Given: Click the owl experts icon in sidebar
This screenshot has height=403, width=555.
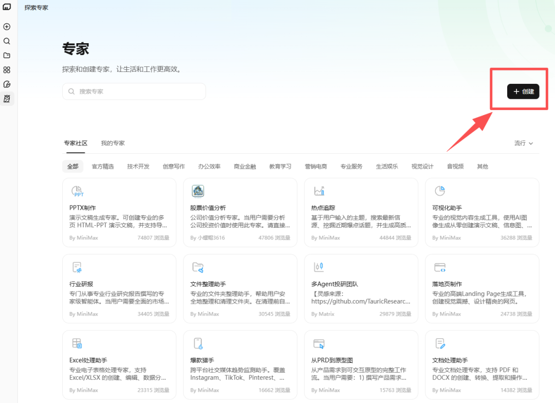Looking at the screenshot, I should point(7,99).
